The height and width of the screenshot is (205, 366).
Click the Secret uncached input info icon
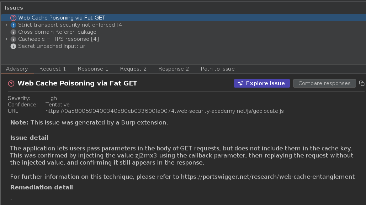click(x=14, y=46)
